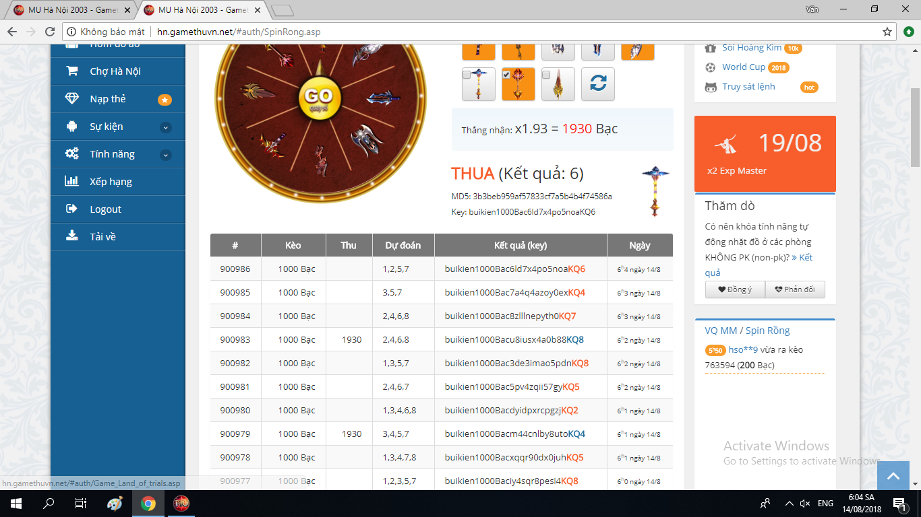
Task: Open the Paint app from the taskbar
Action: (115, 503)
